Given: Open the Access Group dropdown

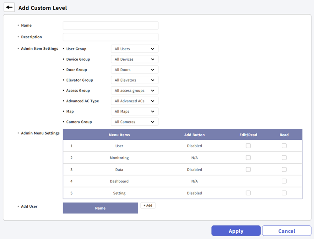Looking at the screenshot, I should pyautogui.click(x=134, y=90).
